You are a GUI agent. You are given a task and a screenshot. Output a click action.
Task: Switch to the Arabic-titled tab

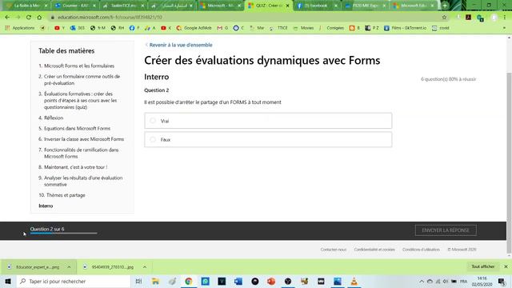pos(172,6)
